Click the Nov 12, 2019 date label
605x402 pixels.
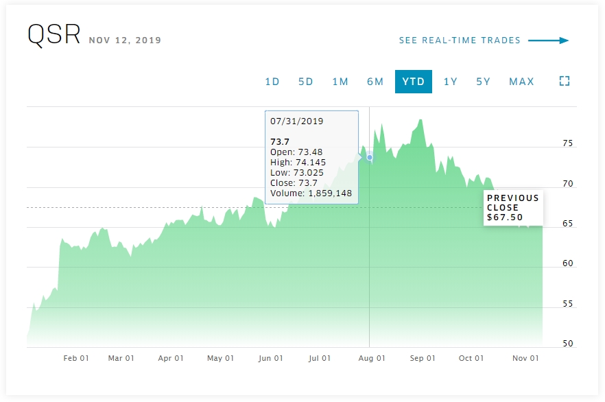point(125,40)
